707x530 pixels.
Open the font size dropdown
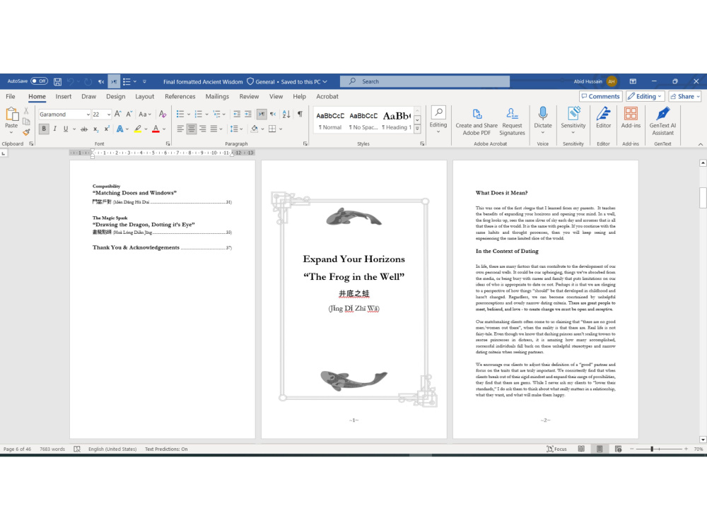pyautogui.click(x=109, y=114)
